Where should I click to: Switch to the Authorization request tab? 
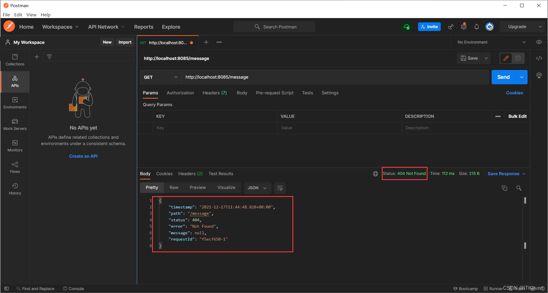[x=180, y=93]
